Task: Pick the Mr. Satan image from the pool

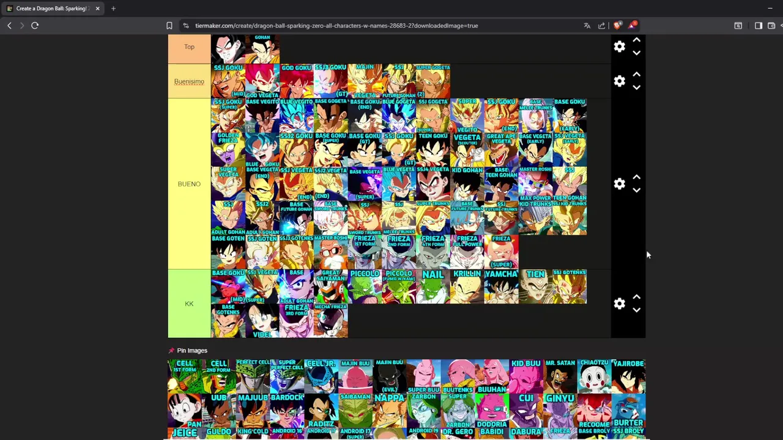Action: click(x=560, y=376)
